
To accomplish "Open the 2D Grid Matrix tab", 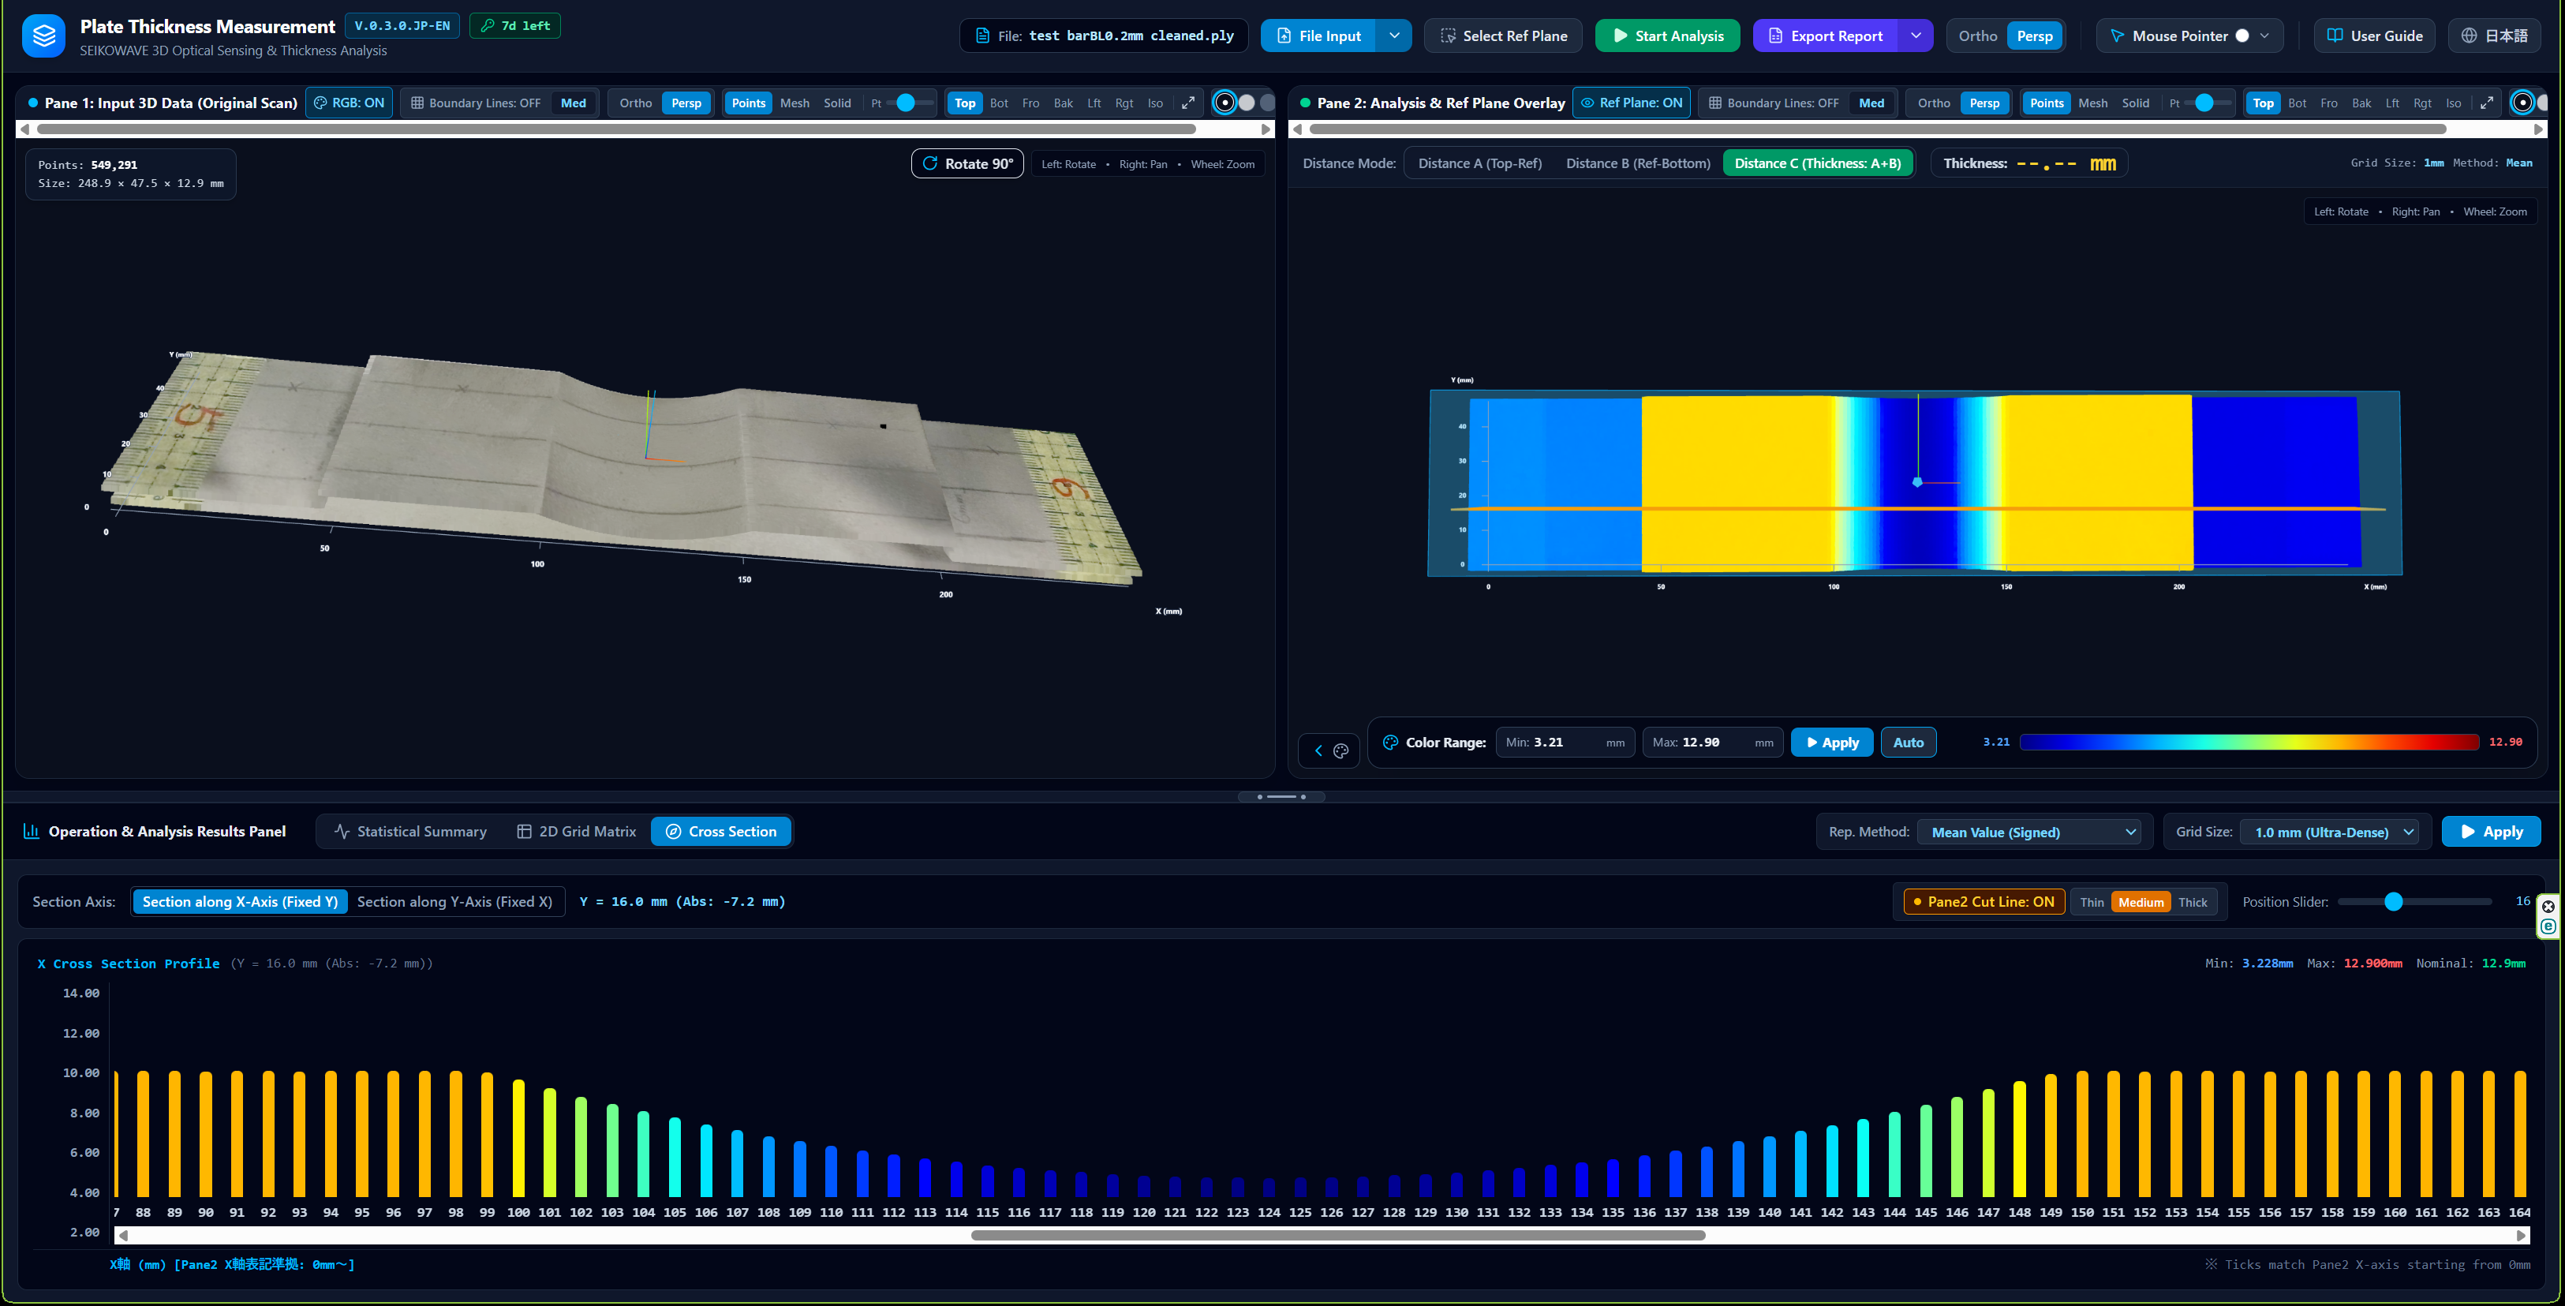I will pyautogui.click(x=577, y=832).
